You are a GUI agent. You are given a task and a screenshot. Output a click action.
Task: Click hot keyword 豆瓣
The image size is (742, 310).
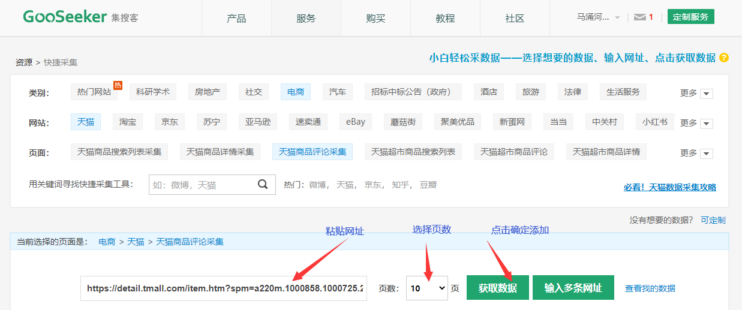pyautogui.click(x=428, y=185)
